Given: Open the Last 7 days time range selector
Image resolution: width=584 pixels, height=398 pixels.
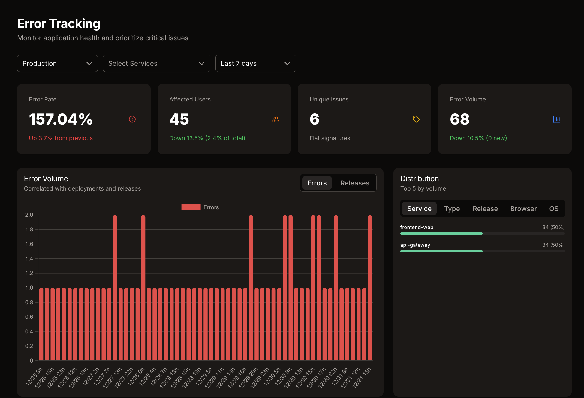Looking at the screenshot, I should [x=255, y=63].
